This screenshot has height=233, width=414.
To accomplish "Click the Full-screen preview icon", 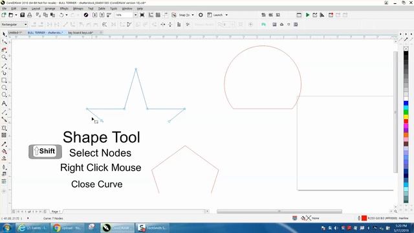I will pyautogui.click(x=142, y=15).
